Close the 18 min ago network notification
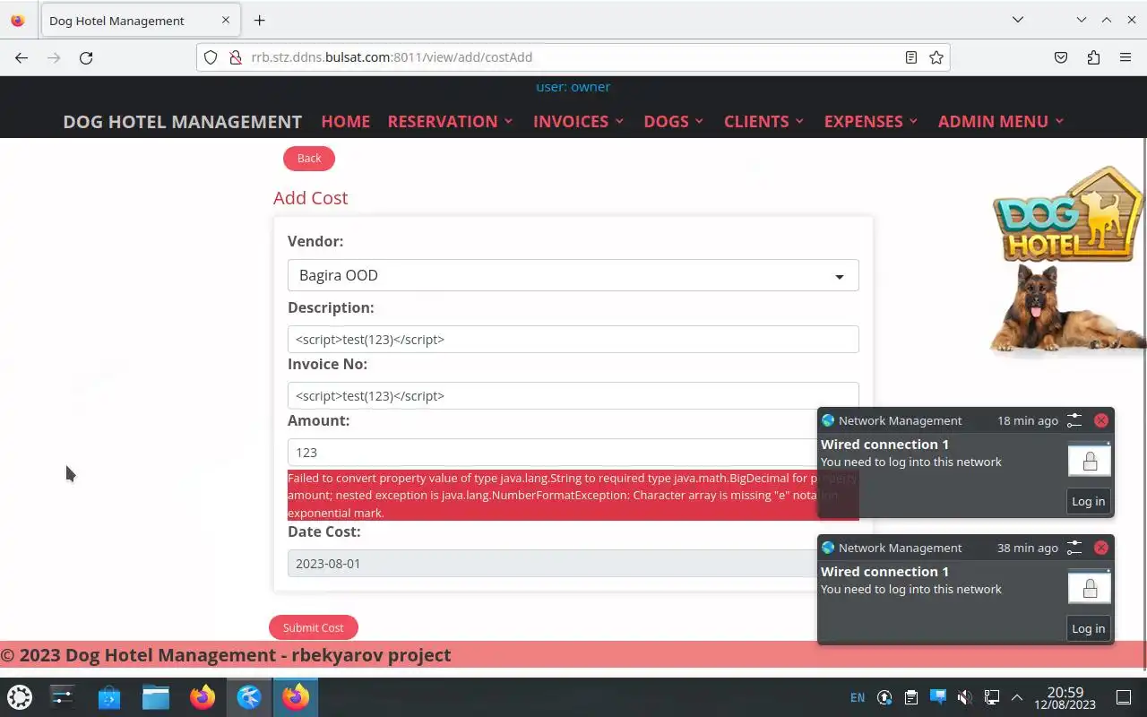 [x=1101, y=420]
